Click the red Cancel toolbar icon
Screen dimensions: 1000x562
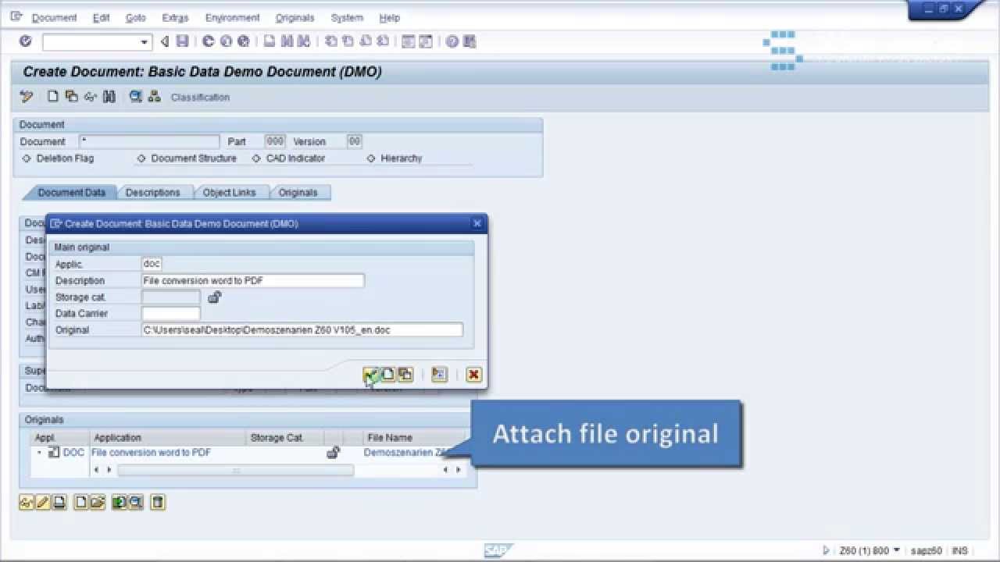(243, 41)
